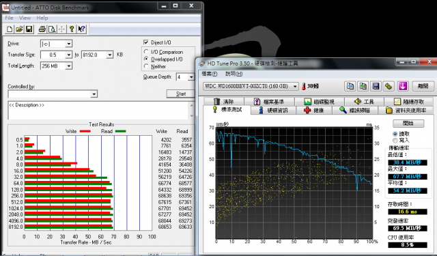Image resolution: width=437 pixels, height=256 pixels.
Task: Copy screenshot icon in HD Tune toolbar
Action: click(x=363, y=86)
